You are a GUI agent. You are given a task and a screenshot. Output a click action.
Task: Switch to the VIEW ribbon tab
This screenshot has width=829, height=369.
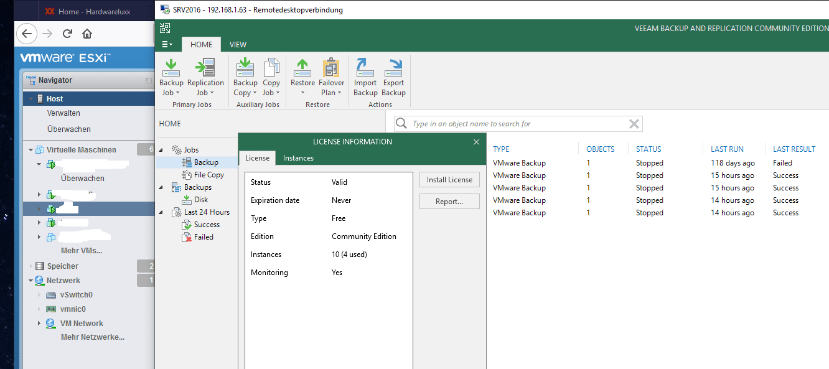click(238, 45)
